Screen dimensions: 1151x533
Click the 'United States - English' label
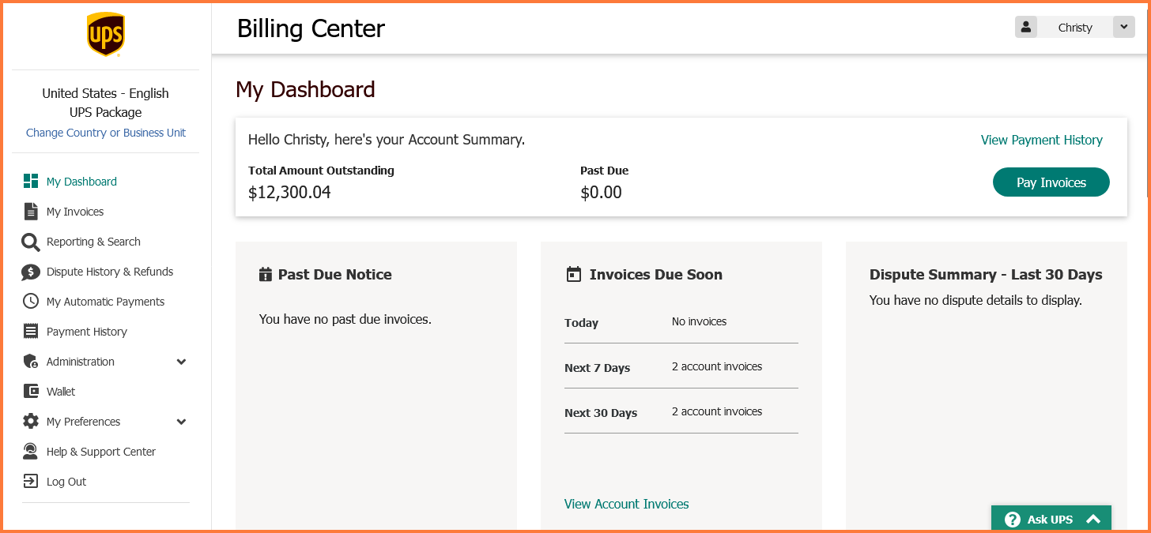pos(105,93)
